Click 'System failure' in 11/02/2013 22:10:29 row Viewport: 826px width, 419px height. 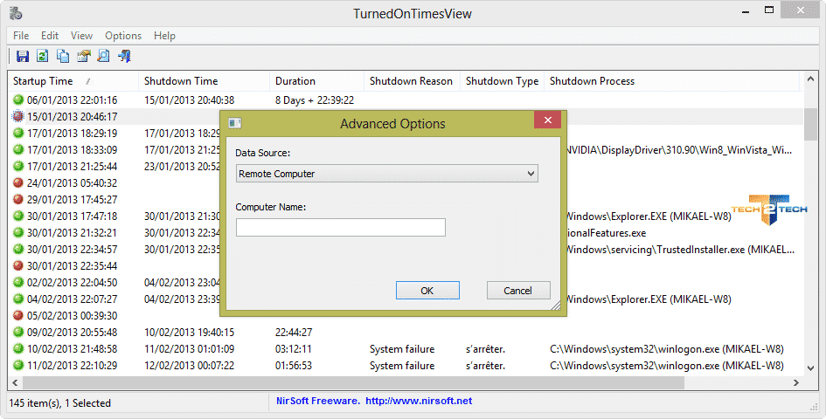(402, 365)
